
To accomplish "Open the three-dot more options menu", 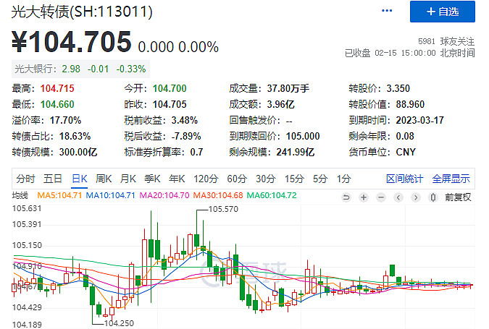I will (387, 11).
